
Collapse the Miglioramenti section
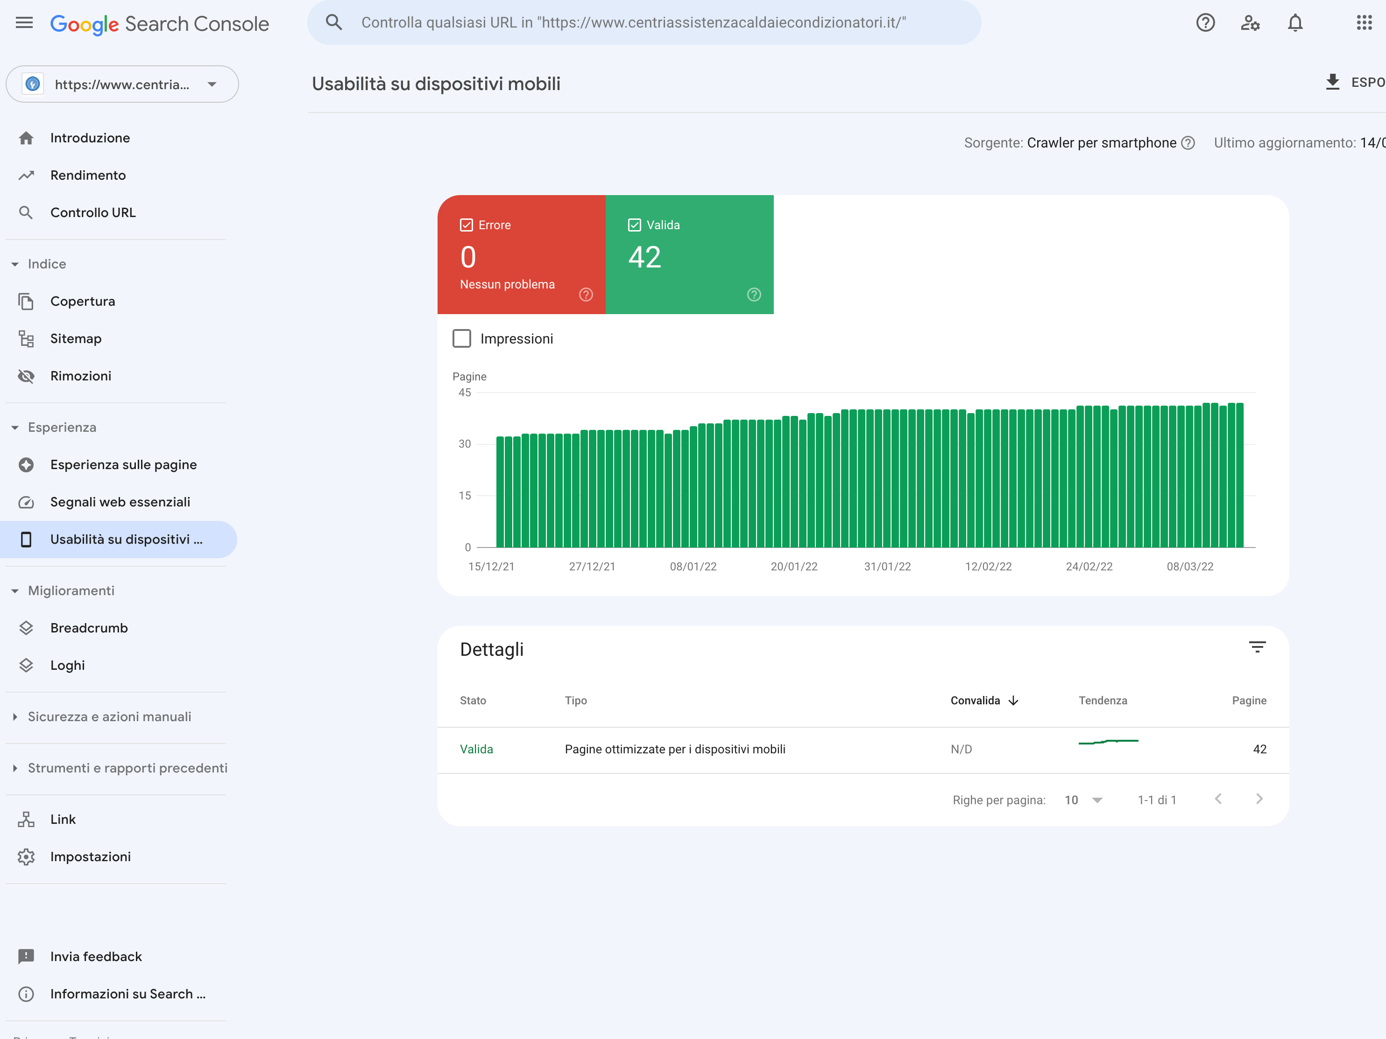coord(14,591)
